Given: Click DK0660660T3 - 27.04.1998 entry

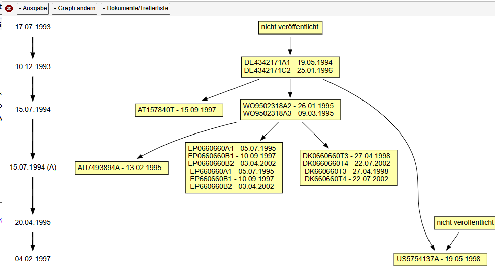Looking at the screenshot, I should pos(346,156).
